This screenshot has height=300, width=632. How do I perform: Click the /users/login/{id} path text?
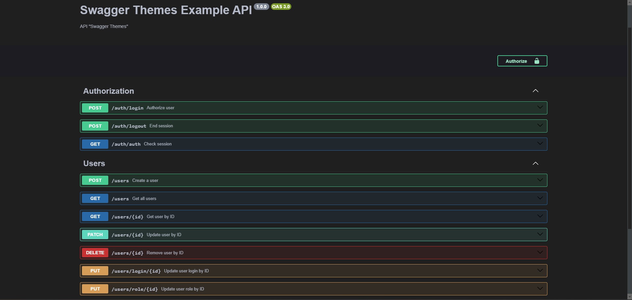click(136, 271)
